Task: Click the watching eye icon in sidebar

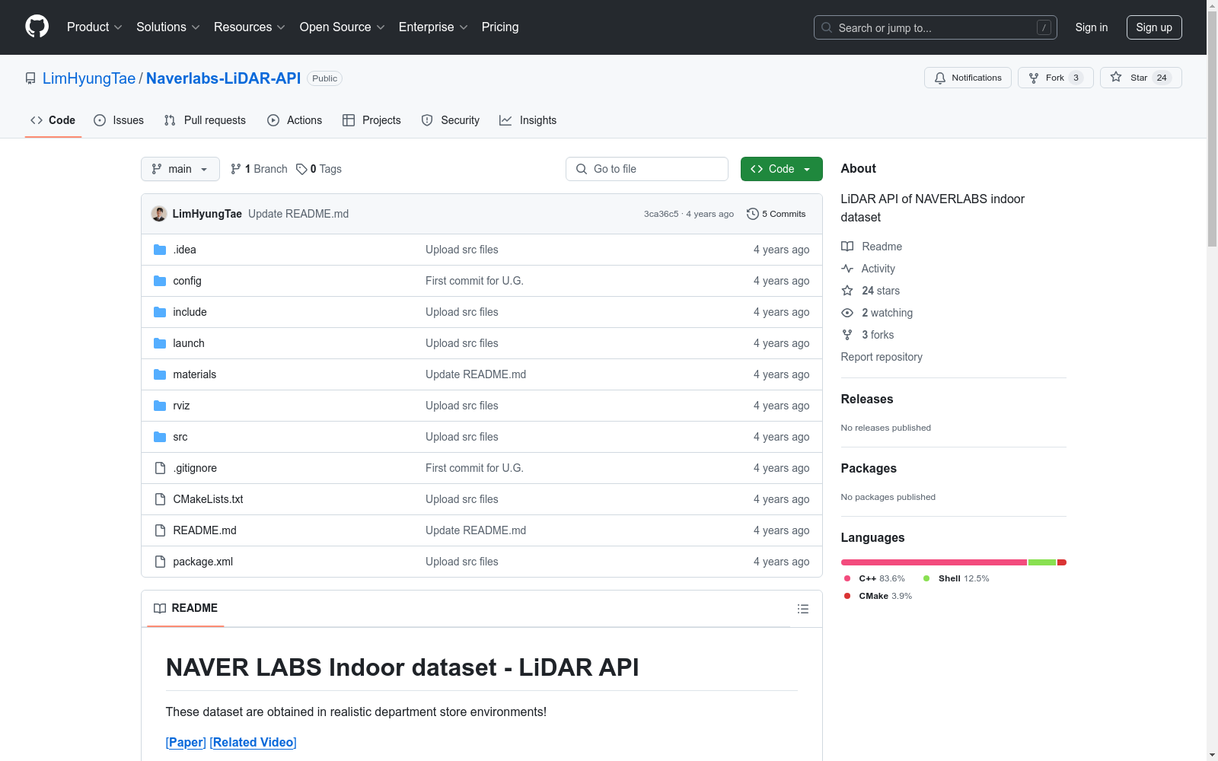Action: pyautogui.click(x=847, y=313)
